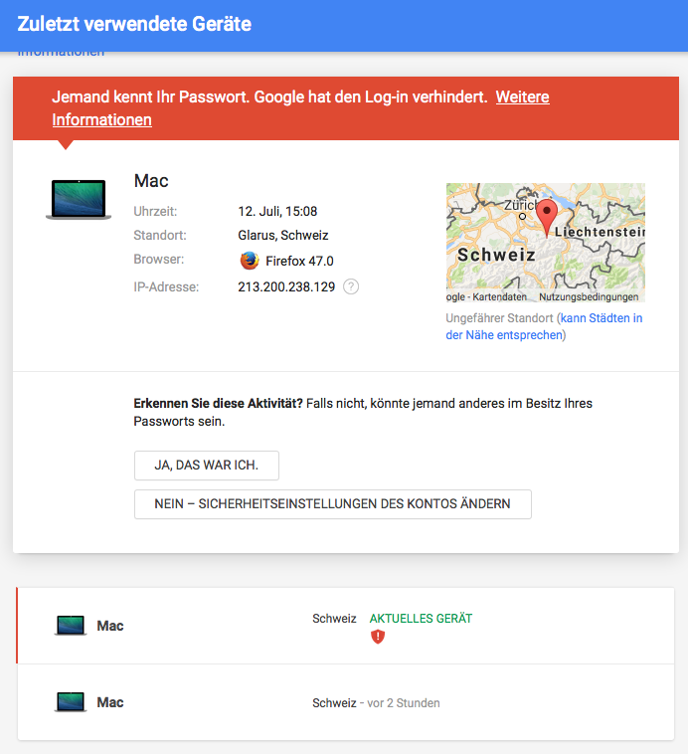Click laptop icon of current device row
The height and width of the screenshot is (754, 688).
click(71, 626)
